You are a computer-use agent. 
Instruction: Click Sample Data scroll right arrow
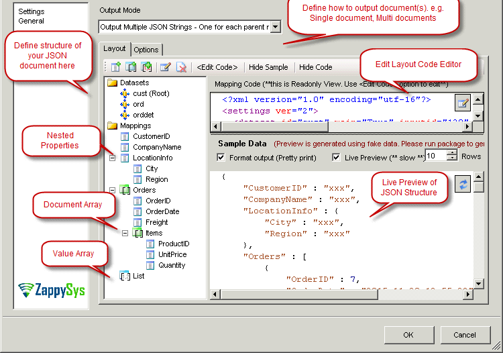point(468,294)
